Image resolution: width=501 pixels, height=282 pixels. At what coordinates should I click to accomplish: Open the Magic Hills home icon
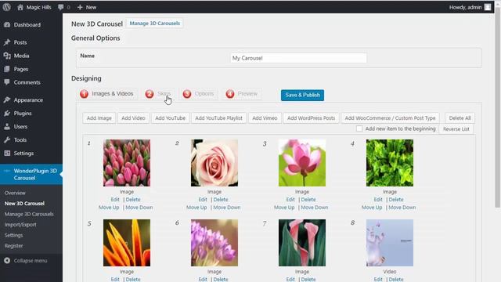click(20, 7)
